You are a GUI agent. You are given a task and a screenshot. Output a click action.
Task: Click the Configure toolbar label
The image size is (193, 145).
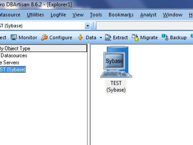click(x=61, y=38)
